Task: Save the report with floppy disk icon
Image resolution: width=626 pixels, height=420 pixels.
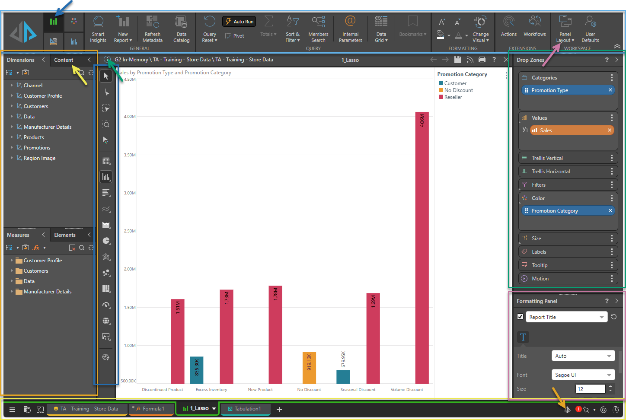Action: click(x=457, y=60)
